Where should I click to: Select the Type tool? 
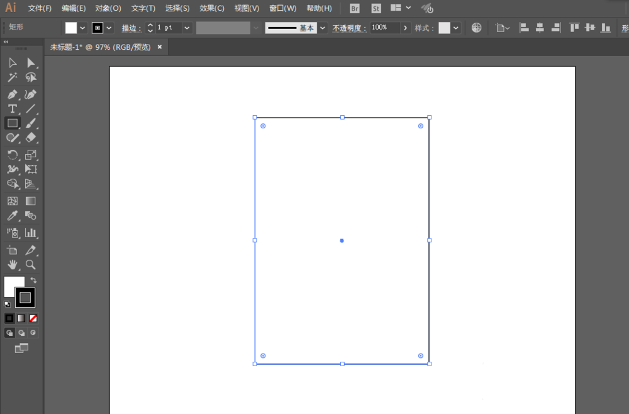pyautogui.click(x=13, y=109)
